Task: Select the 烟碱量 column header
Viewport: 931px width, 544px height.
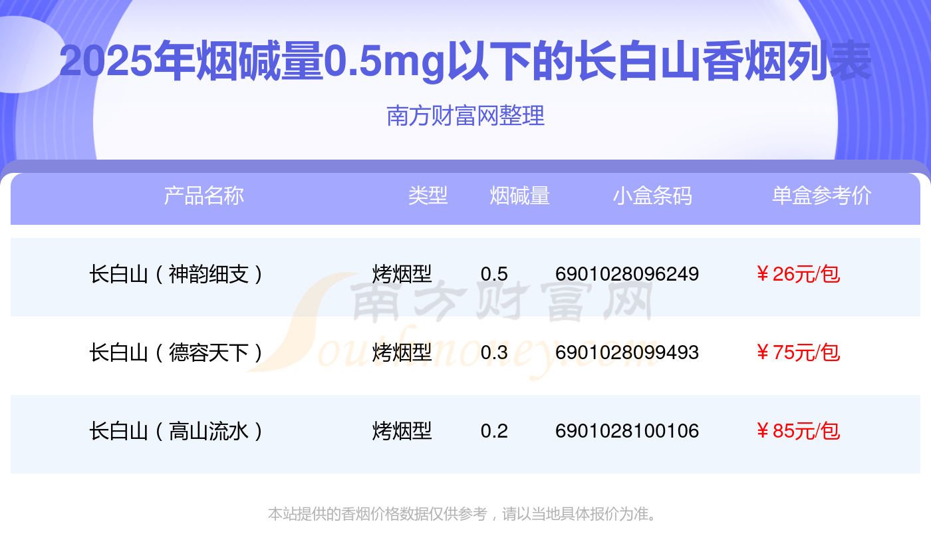Action: [520, 196]
